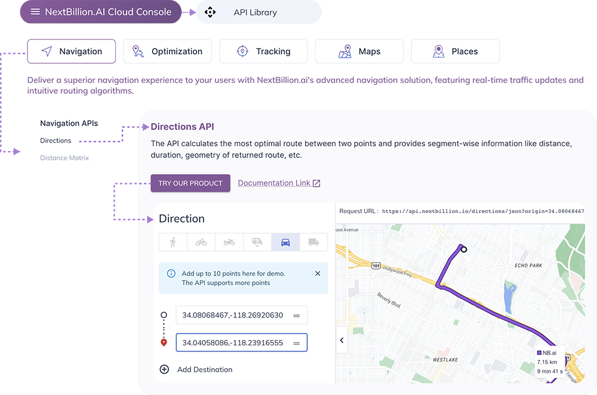Screen dimensions: 597x395
Task: Collapse the direction panel with the chevron
Action: tap(341, 340)
